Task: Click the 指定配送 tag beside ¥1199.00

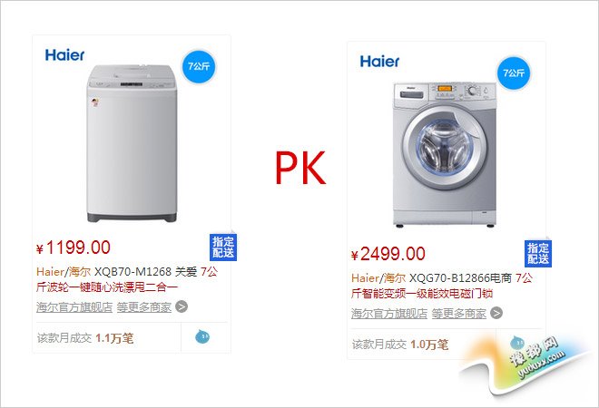Action: [x=223, y=248]
